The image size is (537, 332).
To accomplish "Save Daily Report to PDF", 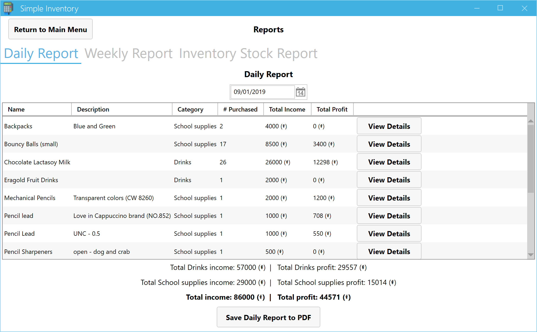I will click(268, 317).
